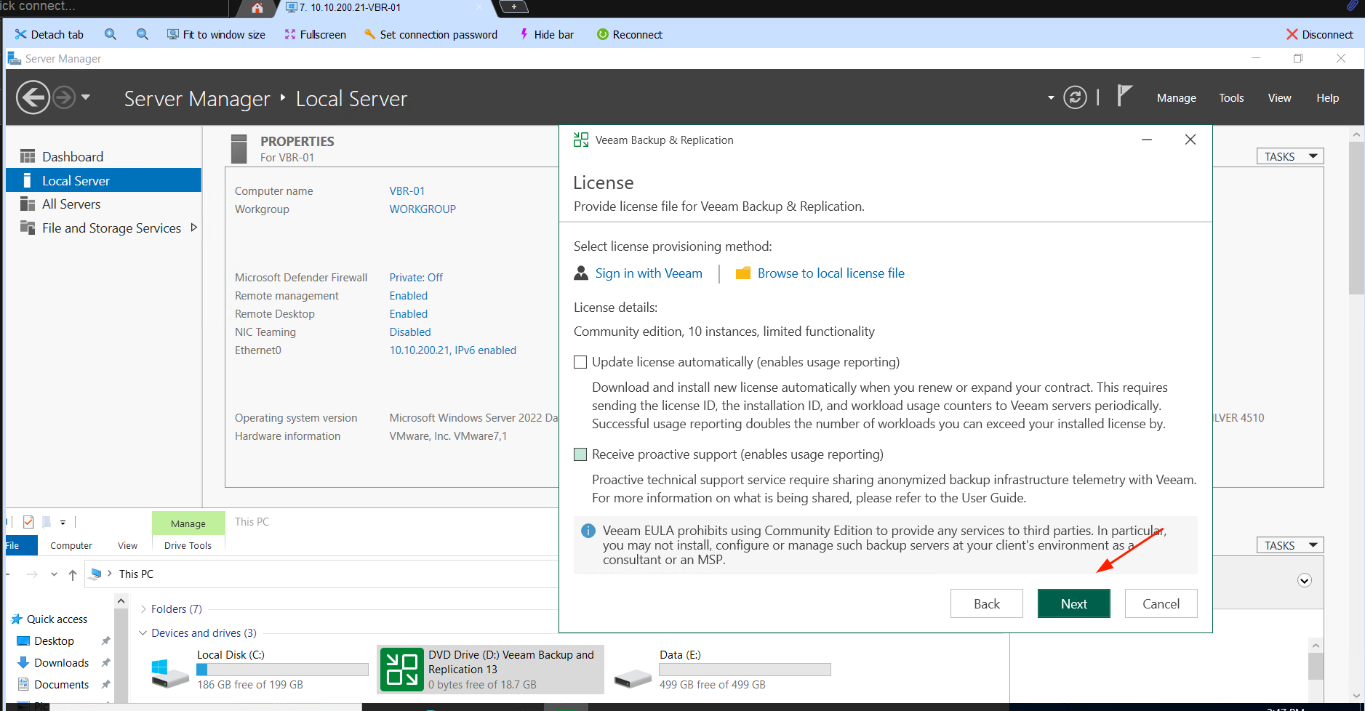This screenshot has width=1365, height=711.
Task: Click the first magnifier zoom icon
Action: [111, 34]
